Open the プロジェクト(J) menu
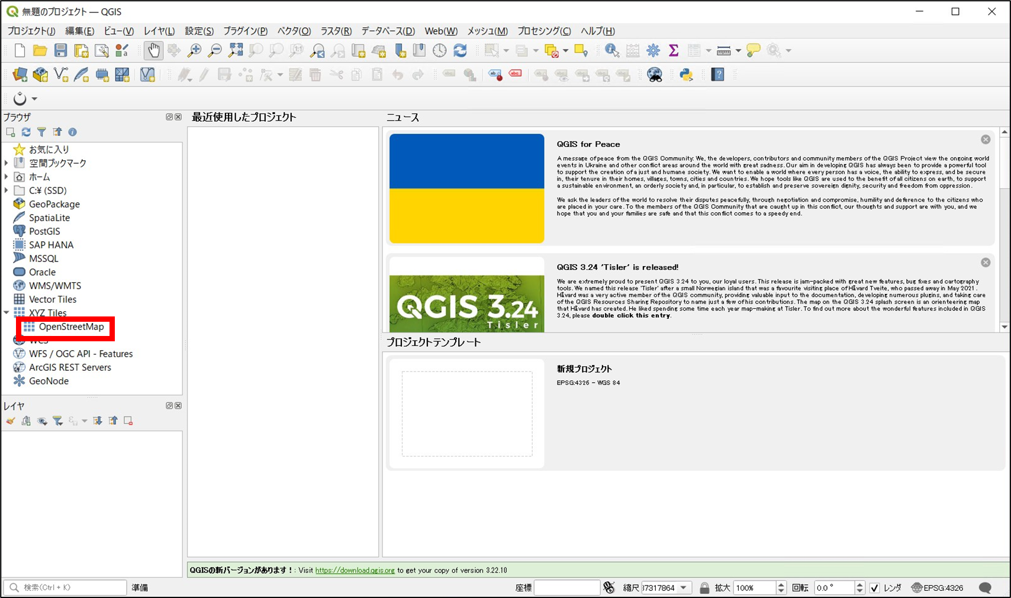1011x598 pixels. coord(31,31)
